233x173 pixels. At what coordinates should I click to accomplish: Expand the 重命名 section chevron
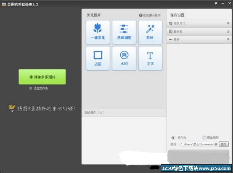(x=228, y=31)
